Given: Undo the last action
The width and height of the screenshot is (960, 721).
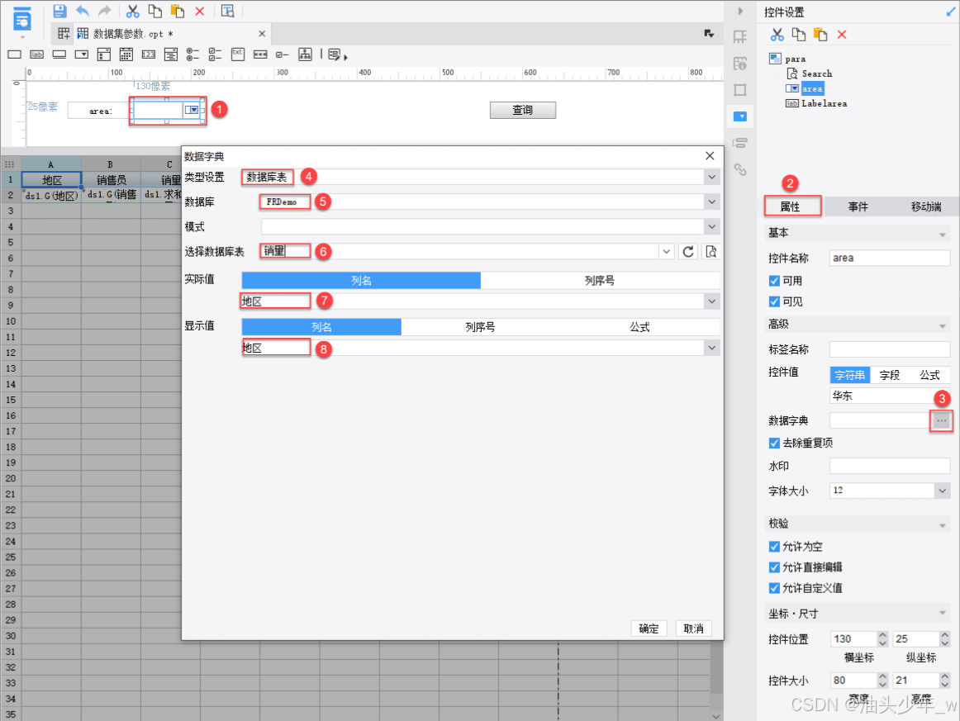Looking at the screenshot, I should [82, 11].
